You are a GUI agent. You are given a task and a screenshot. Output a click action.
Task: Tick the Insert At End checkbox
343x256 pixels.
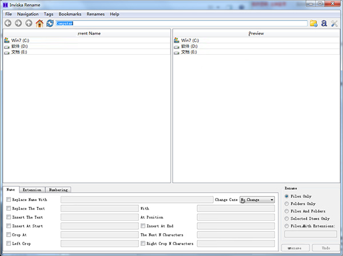143,226
